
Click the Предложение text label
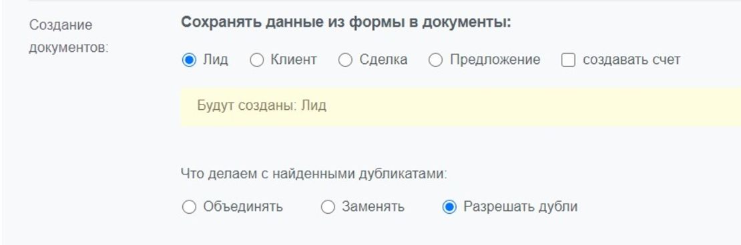[495, 61]
